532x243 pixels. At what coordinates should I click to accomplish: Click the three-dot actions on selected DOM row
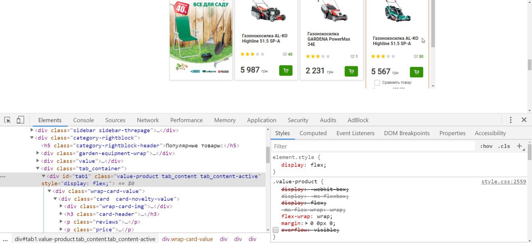click(x=3, y=176)
